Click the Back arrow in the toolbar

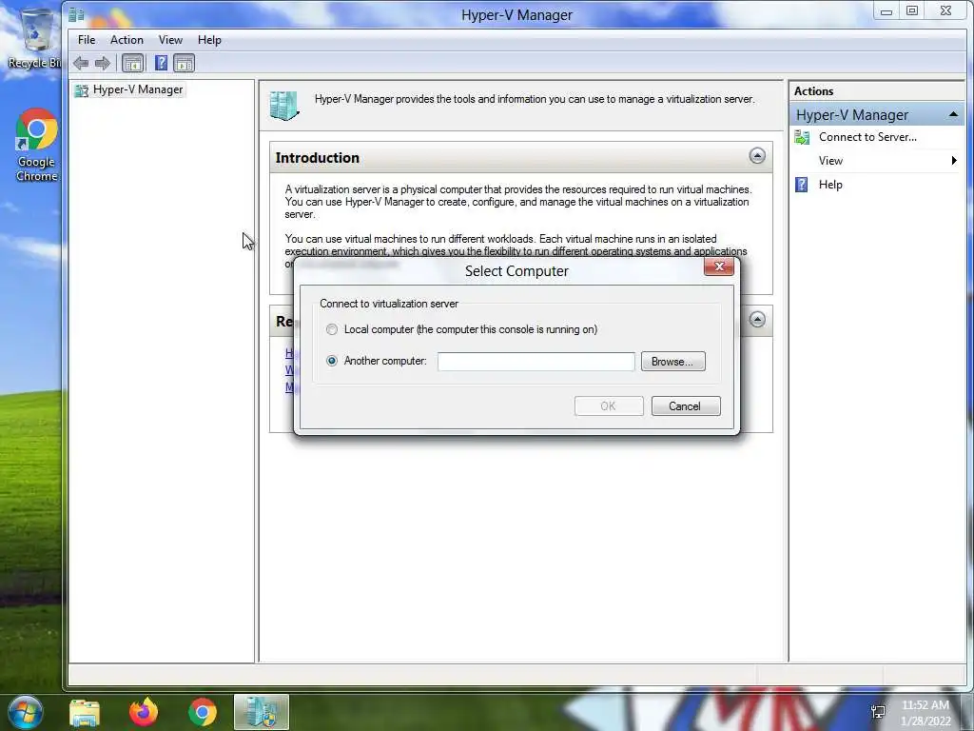(x=81, y=63)
